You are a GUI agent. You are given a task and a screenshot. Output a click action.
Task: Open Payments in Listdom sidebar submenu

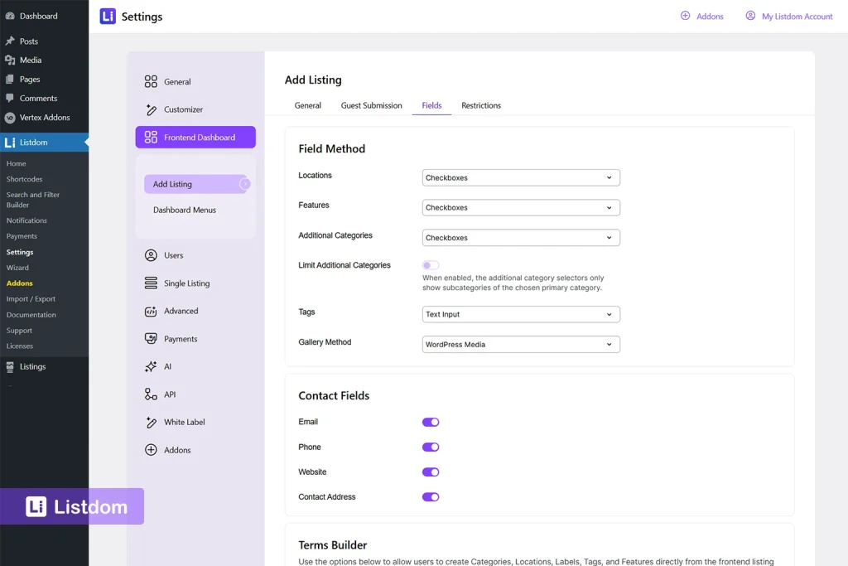click(22, 236)
